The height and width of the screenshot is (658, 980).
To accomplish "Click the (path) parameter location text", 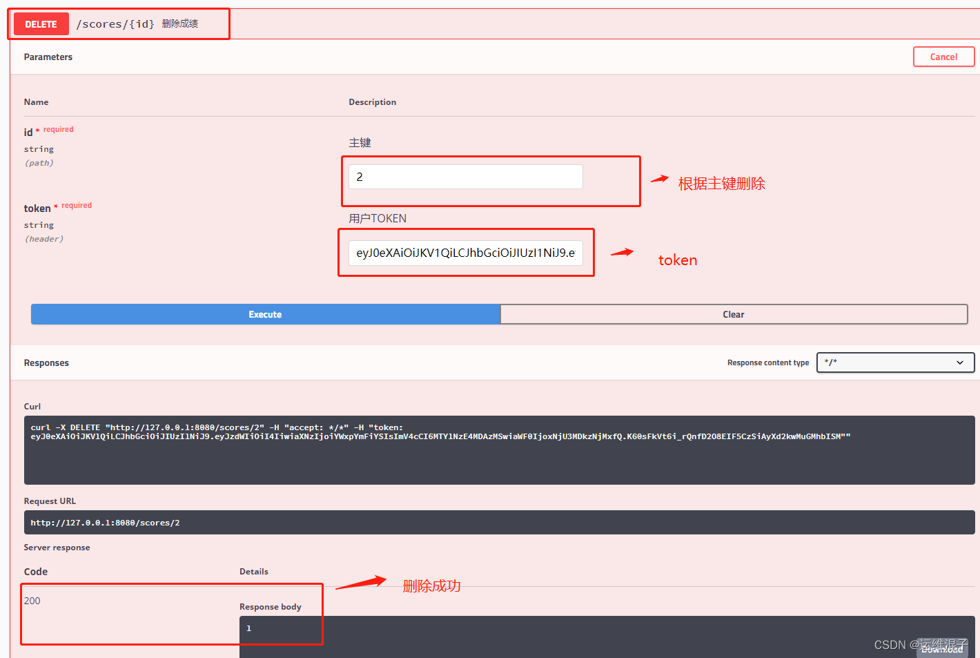I will tap(39, 163).
